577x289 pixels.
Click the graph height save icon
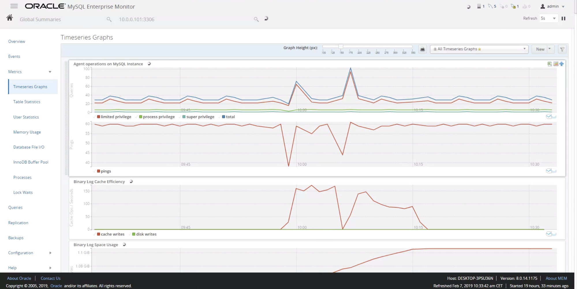(423, 49)
